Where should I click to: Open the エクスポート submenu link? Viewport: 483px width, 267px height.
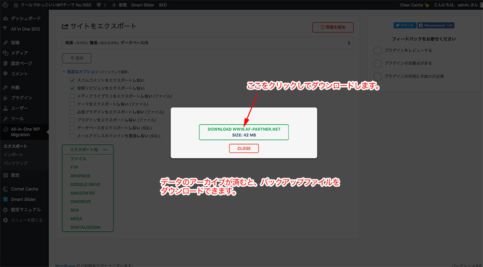[15, 146]
